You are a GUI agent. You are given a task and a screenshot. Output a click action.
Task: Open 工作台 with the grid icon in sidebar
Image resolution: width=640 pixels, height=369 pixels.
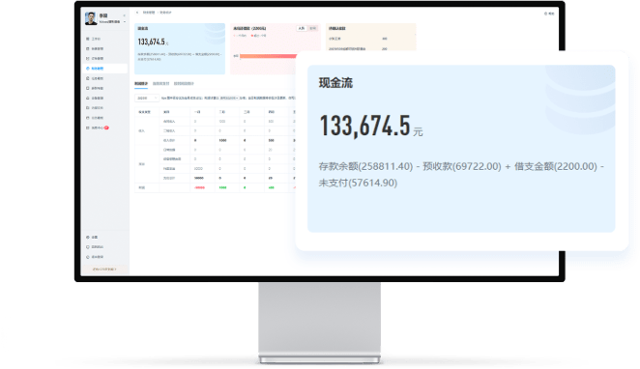coord(94,39)
